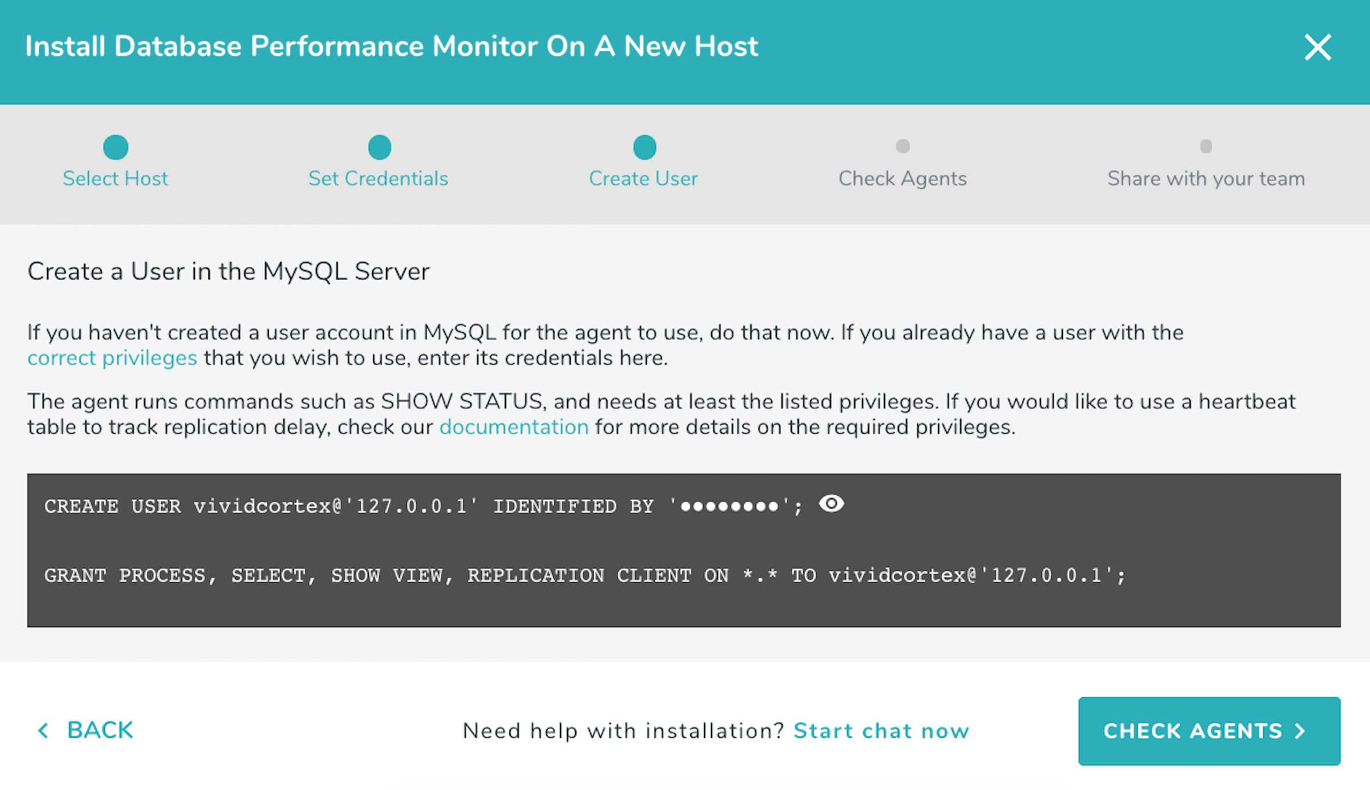Click the Check Agents step dot
The width and height of the screenshot is (1370, 790).
903,146
